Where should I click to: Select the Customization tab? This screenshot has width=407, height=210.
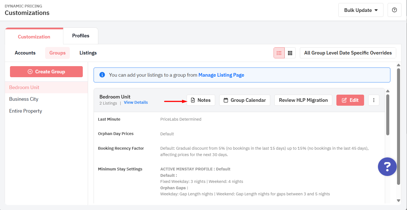(34, 37)
